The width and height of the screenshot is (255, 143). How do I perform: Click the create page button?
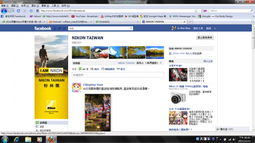click(x=205, y=37)
